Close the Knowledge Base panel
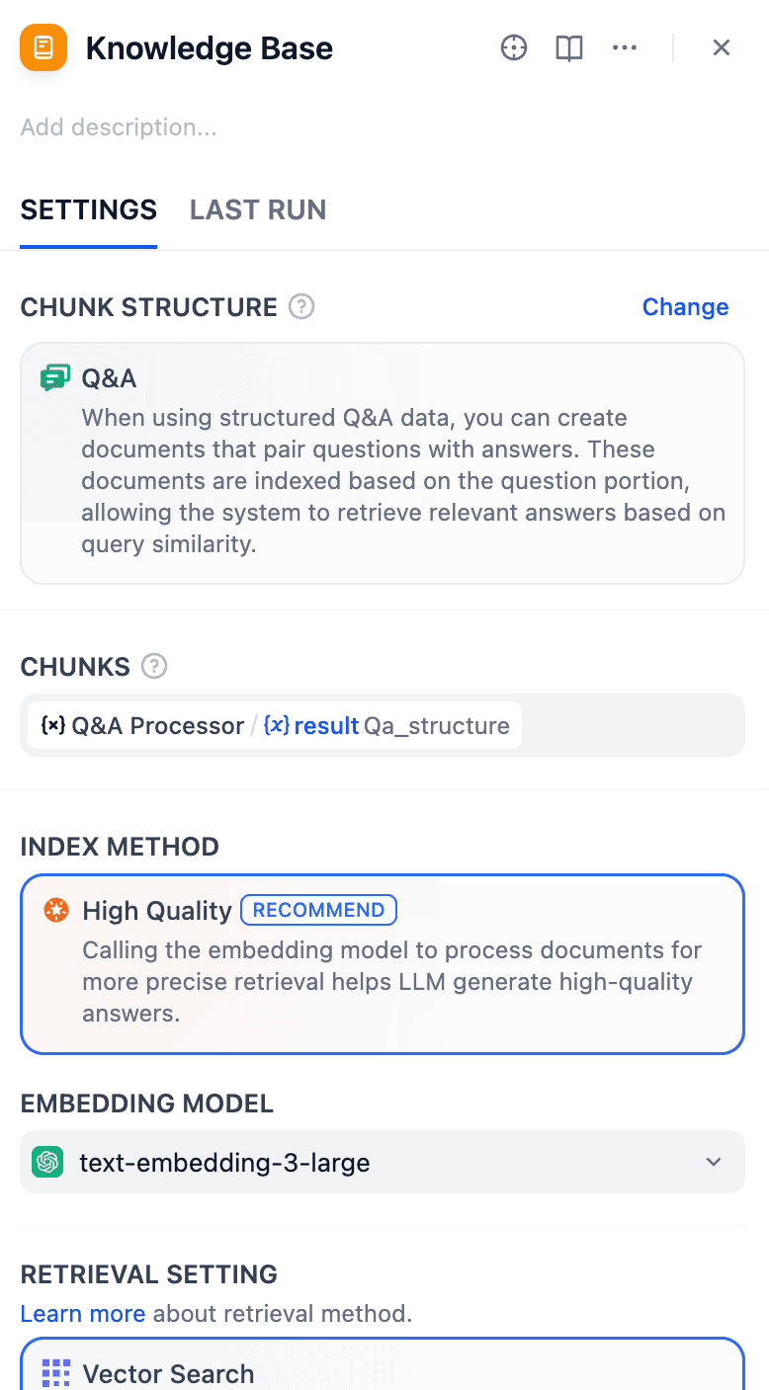The image size is (769, 1390). point(722,47)
